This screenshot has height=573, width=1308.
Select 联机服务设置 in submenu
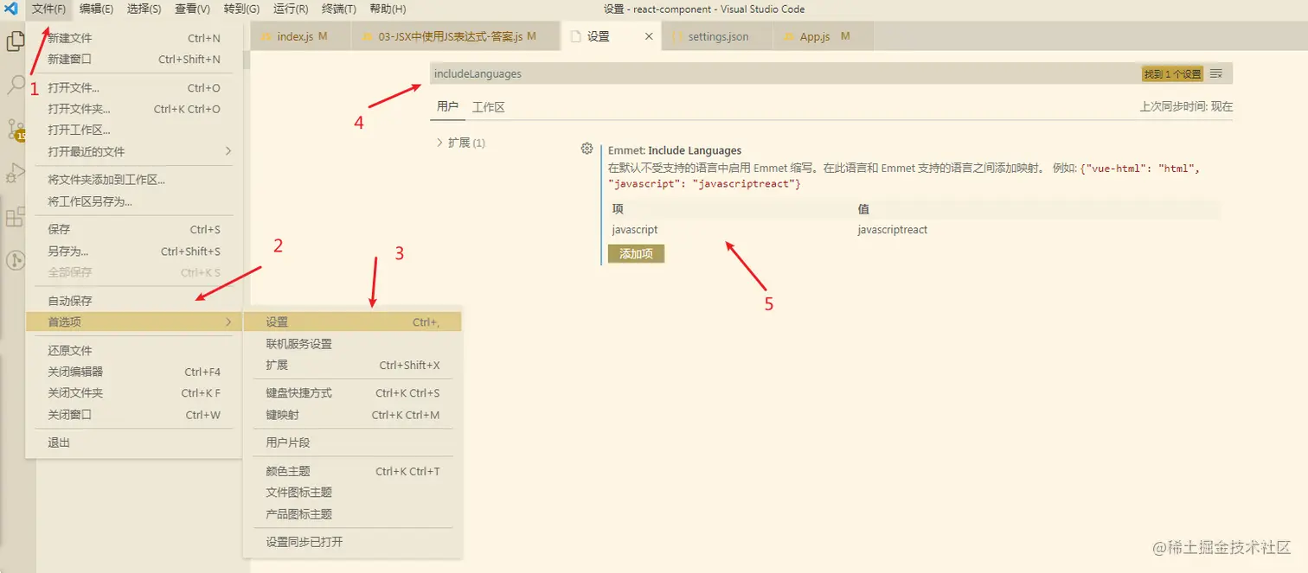point(353,343)
